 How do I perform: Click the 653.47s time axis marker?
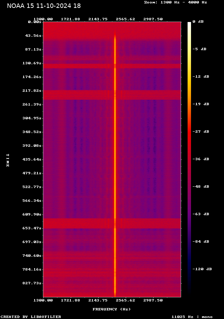(x=32, y=228)
